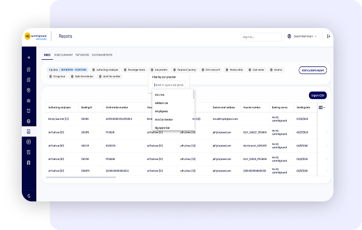Add the Identifier number filter

[110, 76]
